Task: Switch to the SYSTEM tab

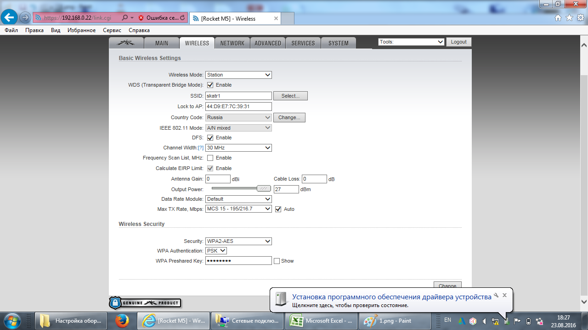Action: click(x=339, y=43)
